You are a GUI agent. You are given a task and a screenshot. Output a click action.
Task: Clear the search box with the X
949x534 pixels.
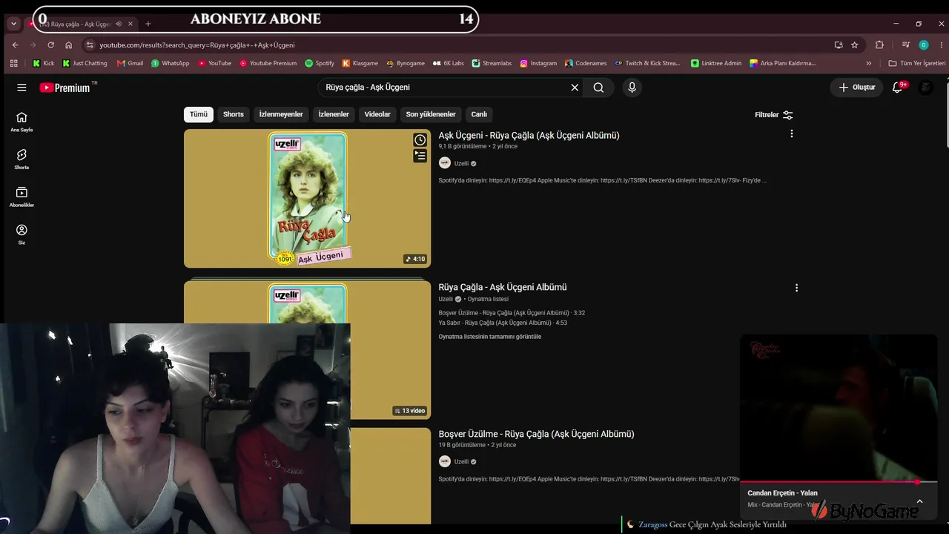[575, 88]
